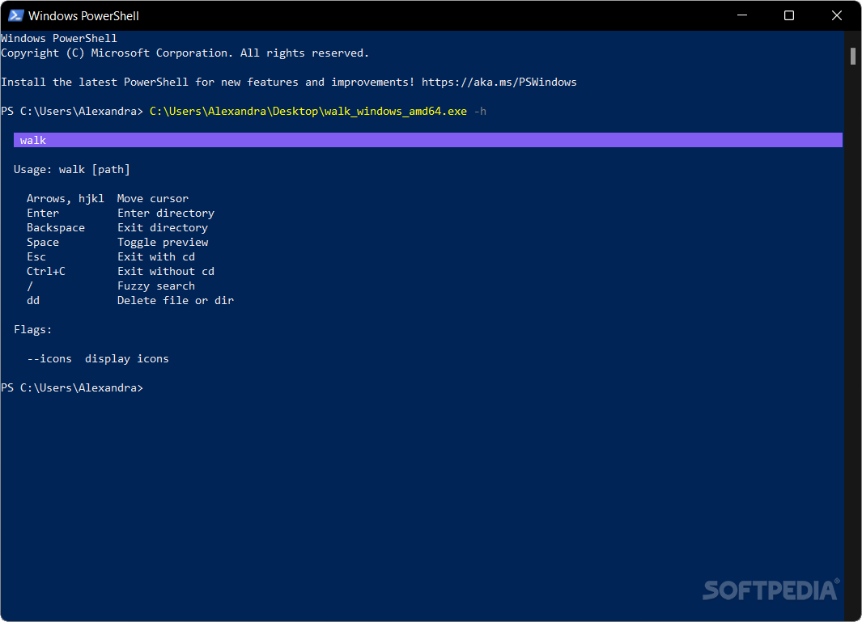Click the 'Flags:' heading
Viewport: 862px width, 622px height.
33,330
